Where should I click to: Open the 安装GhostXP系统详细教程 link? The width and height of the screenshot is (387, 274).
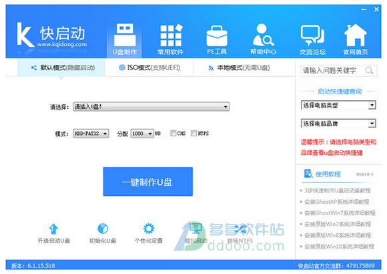pos(337,202)
